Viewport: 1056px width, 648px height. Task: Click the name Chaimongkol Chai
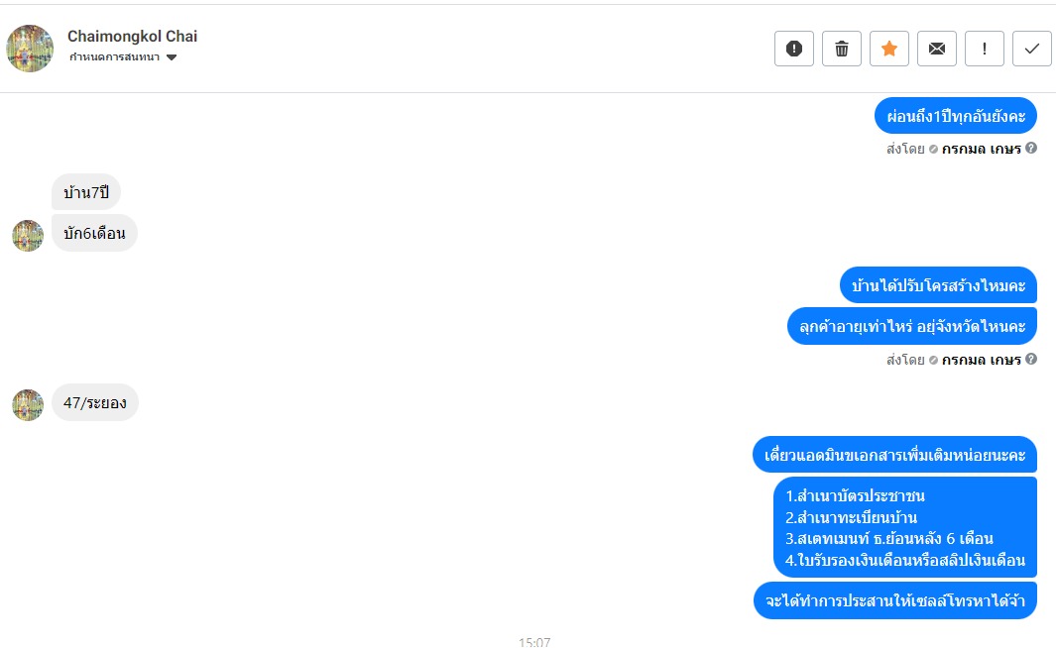132,37
